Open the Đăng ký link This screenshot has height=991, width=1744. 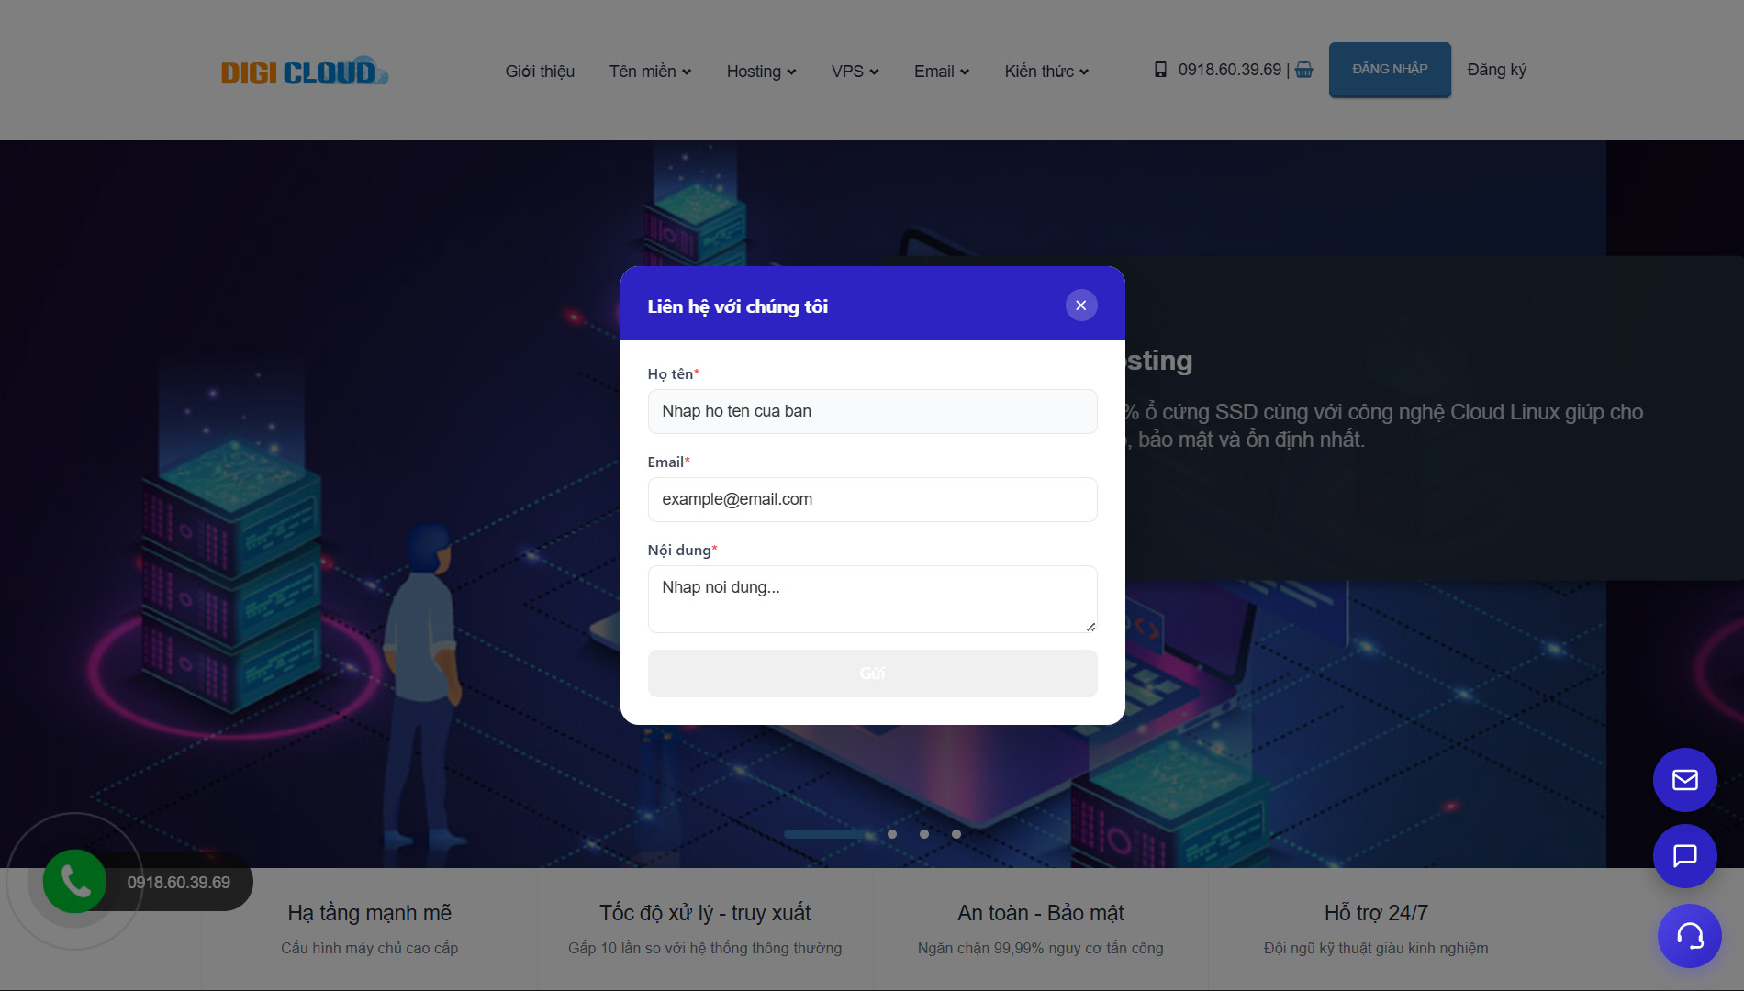pos(1497,70)
